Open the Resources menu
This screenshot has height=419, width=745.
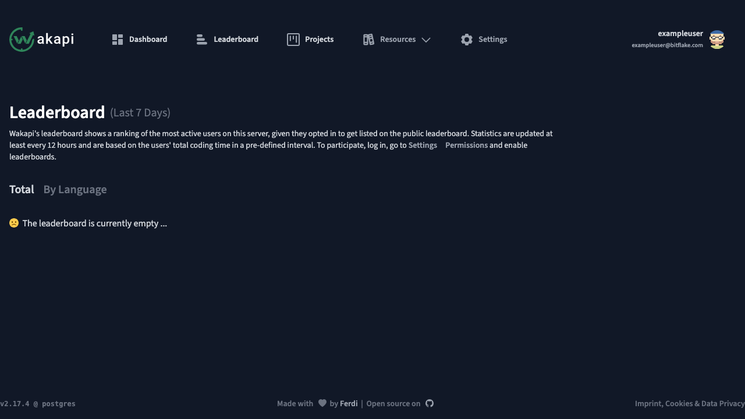(397, 40)
